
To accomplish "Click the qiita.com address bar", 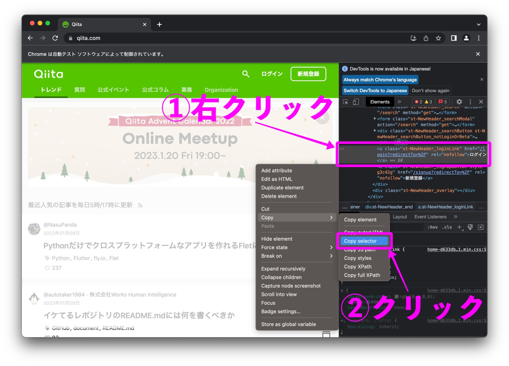I will 88,38.
